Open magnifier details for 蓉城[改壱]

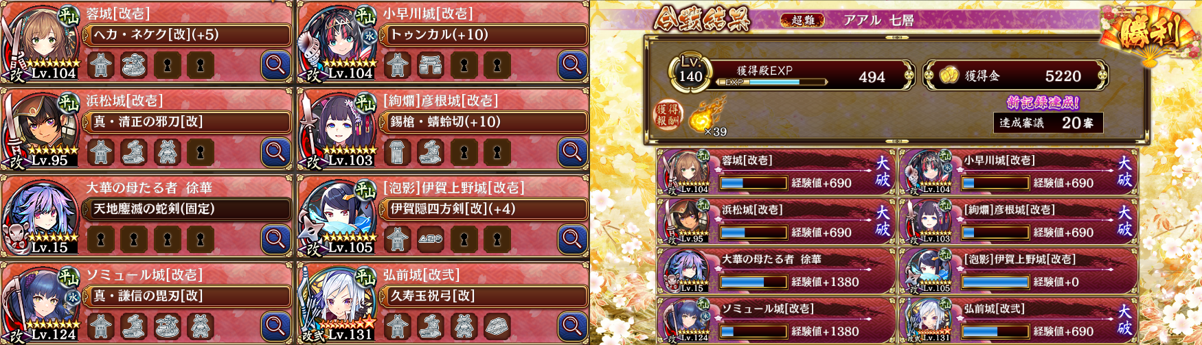[275, 65]
